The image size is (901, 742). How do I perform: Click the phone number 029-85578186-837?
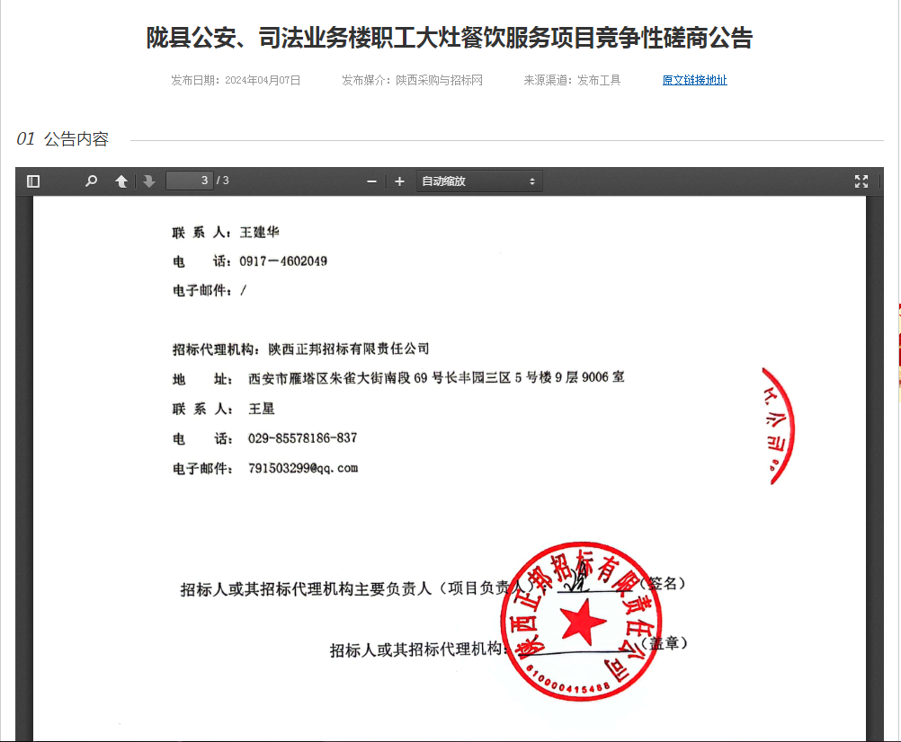coord(303,438)
